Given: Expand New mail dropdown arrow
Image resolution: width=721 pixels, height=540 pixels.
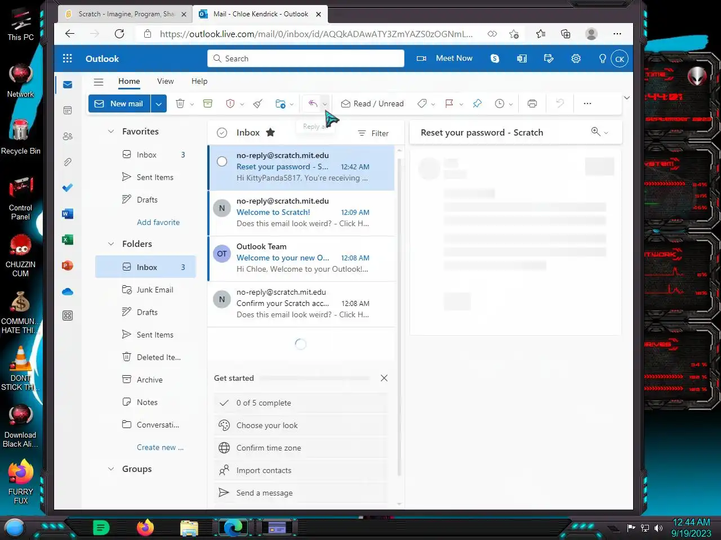Looking at the screenshot, I should 159,103.
